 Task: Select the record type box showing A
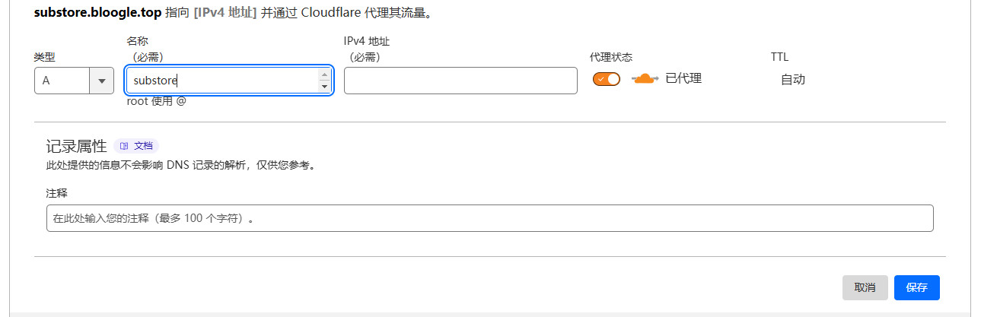(74, 81)
